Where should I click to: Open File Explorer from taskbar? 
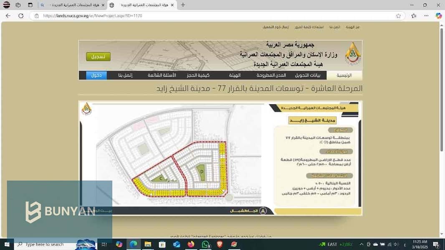pos(148,244)
